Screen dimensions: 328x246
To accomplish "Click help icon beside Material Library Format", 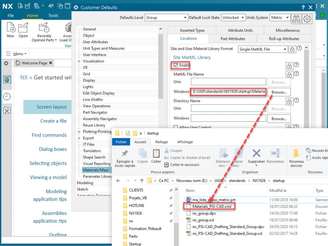I will [x=299, y=48].
